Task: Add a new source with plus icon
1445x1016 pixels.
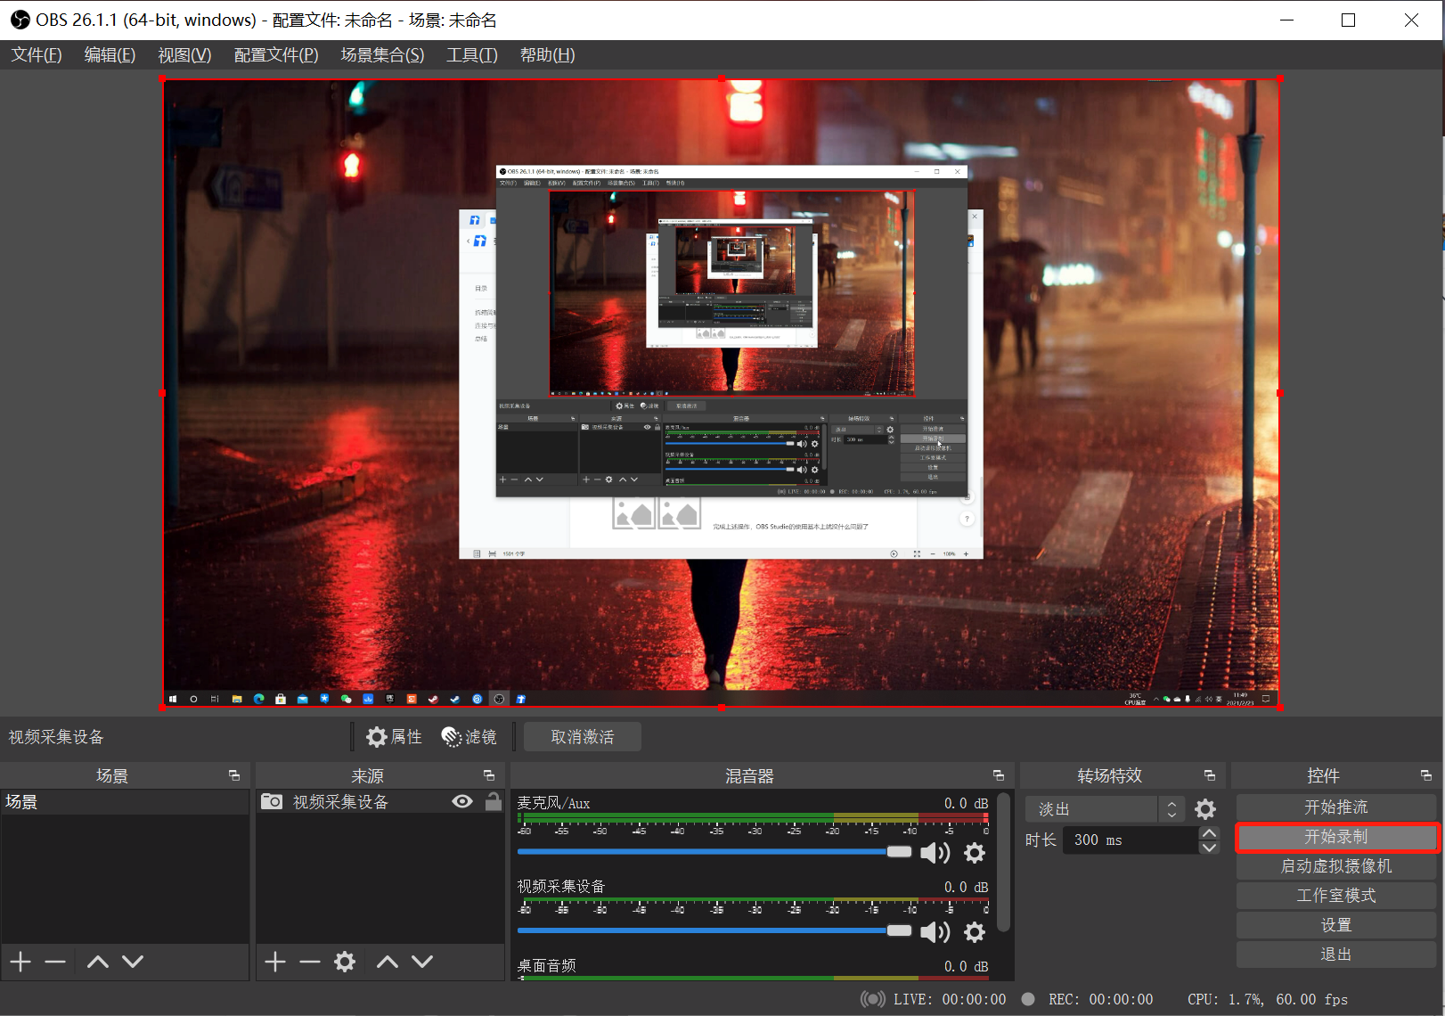Action: coord(275,962)
